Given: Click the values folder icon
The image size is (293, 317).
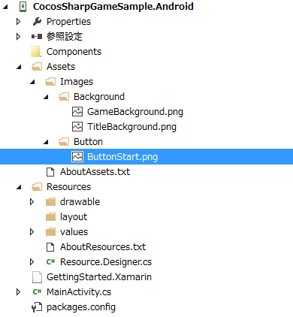Looking at the screenshot, I should coord(50,232).
